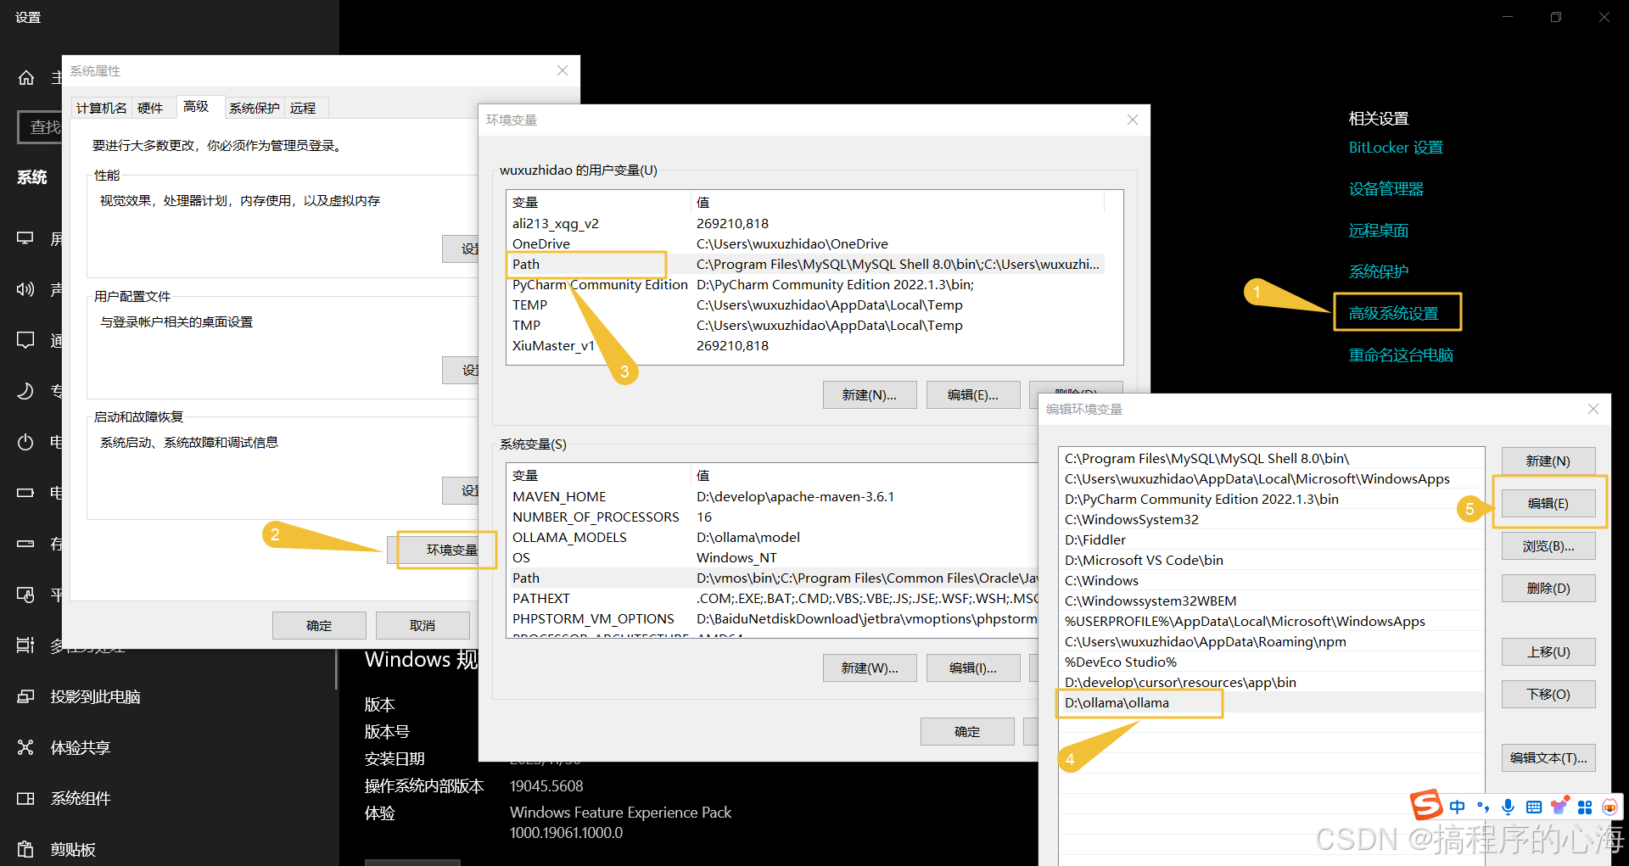Click the 重命名这台电脑 link
Viewport: 1629px width, 866px height.
(1401, 355)
